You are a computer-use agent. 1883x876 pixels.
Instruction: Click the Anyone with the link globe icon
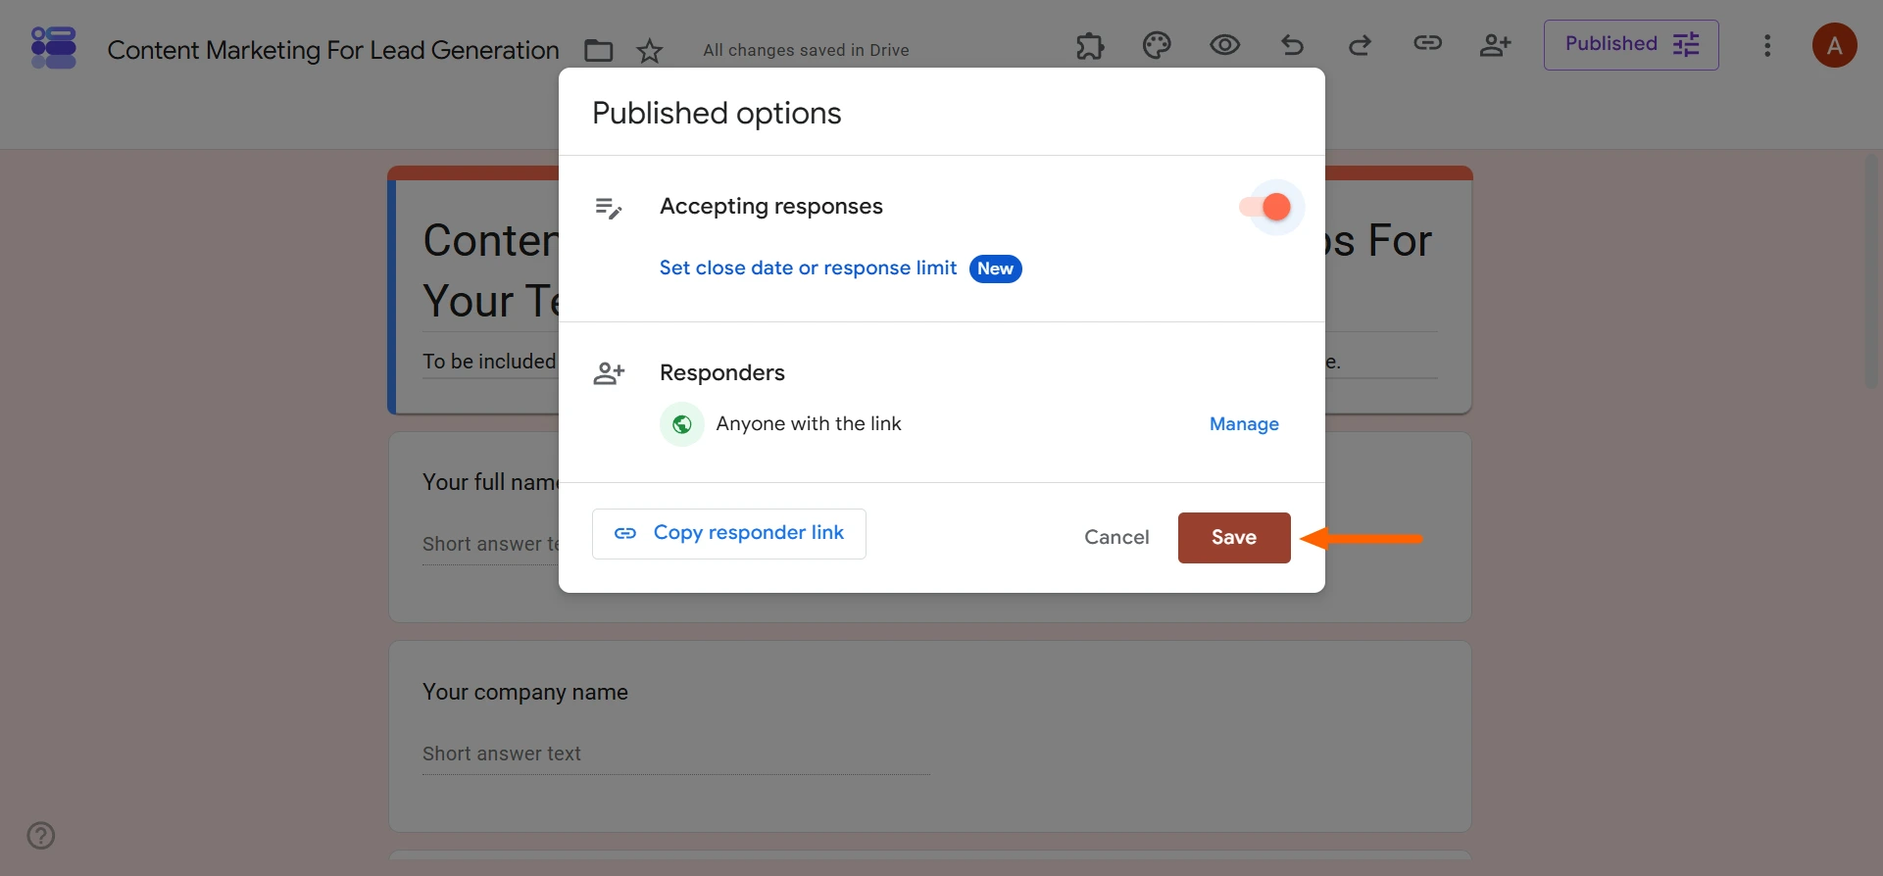[x=682, y=424]
